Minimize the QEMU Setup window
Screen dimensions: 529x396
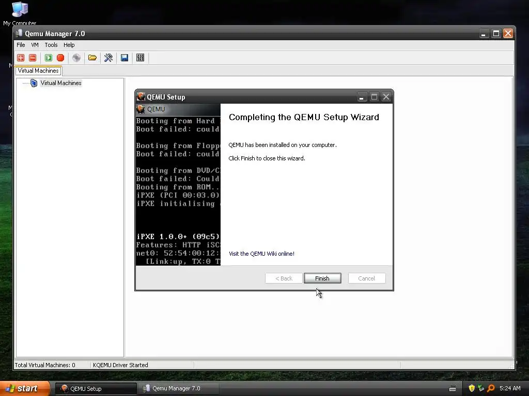click(x=361, y=97)
